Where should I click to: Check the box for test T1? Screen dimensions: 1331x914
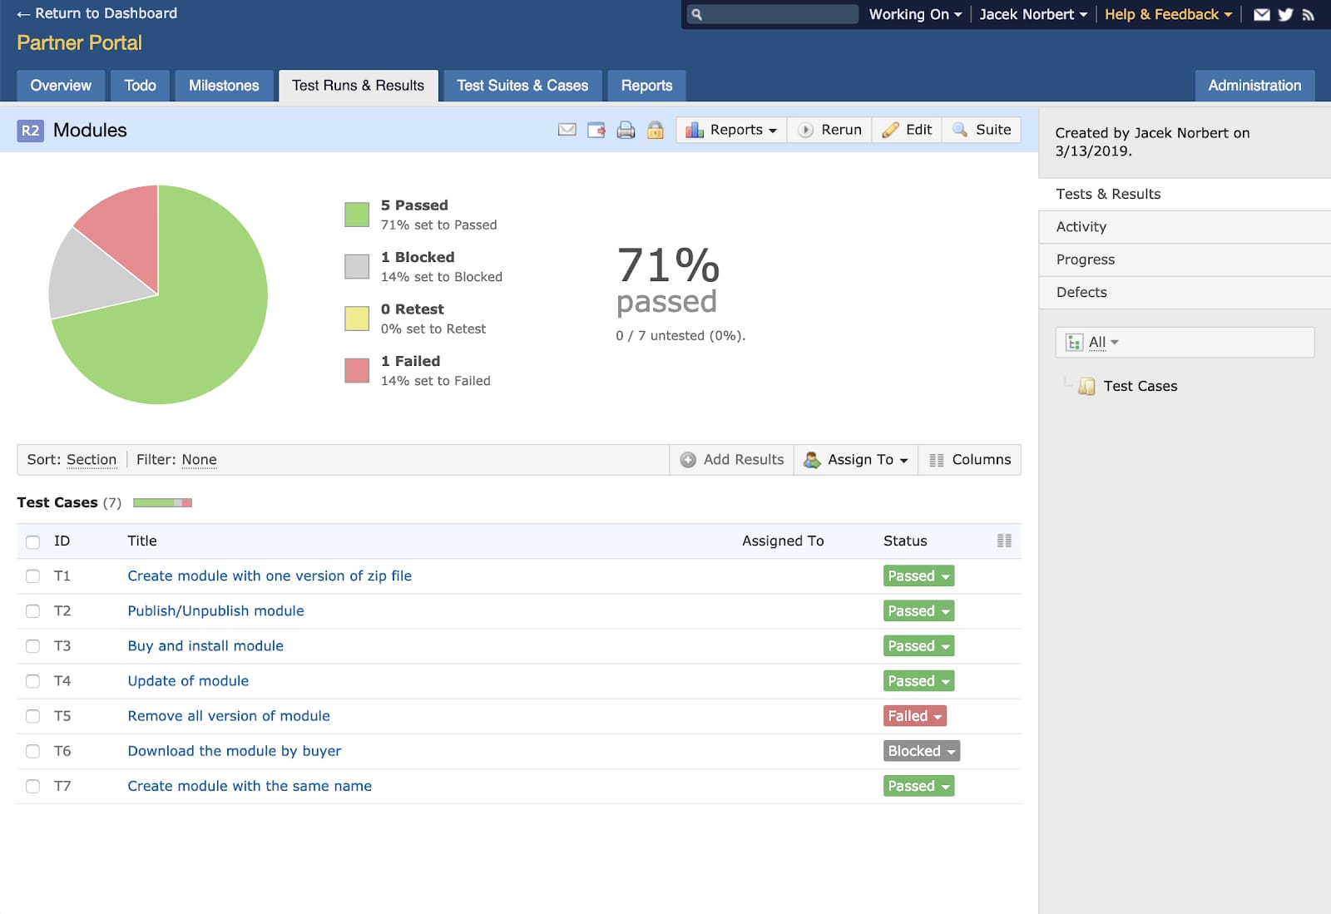32,576
